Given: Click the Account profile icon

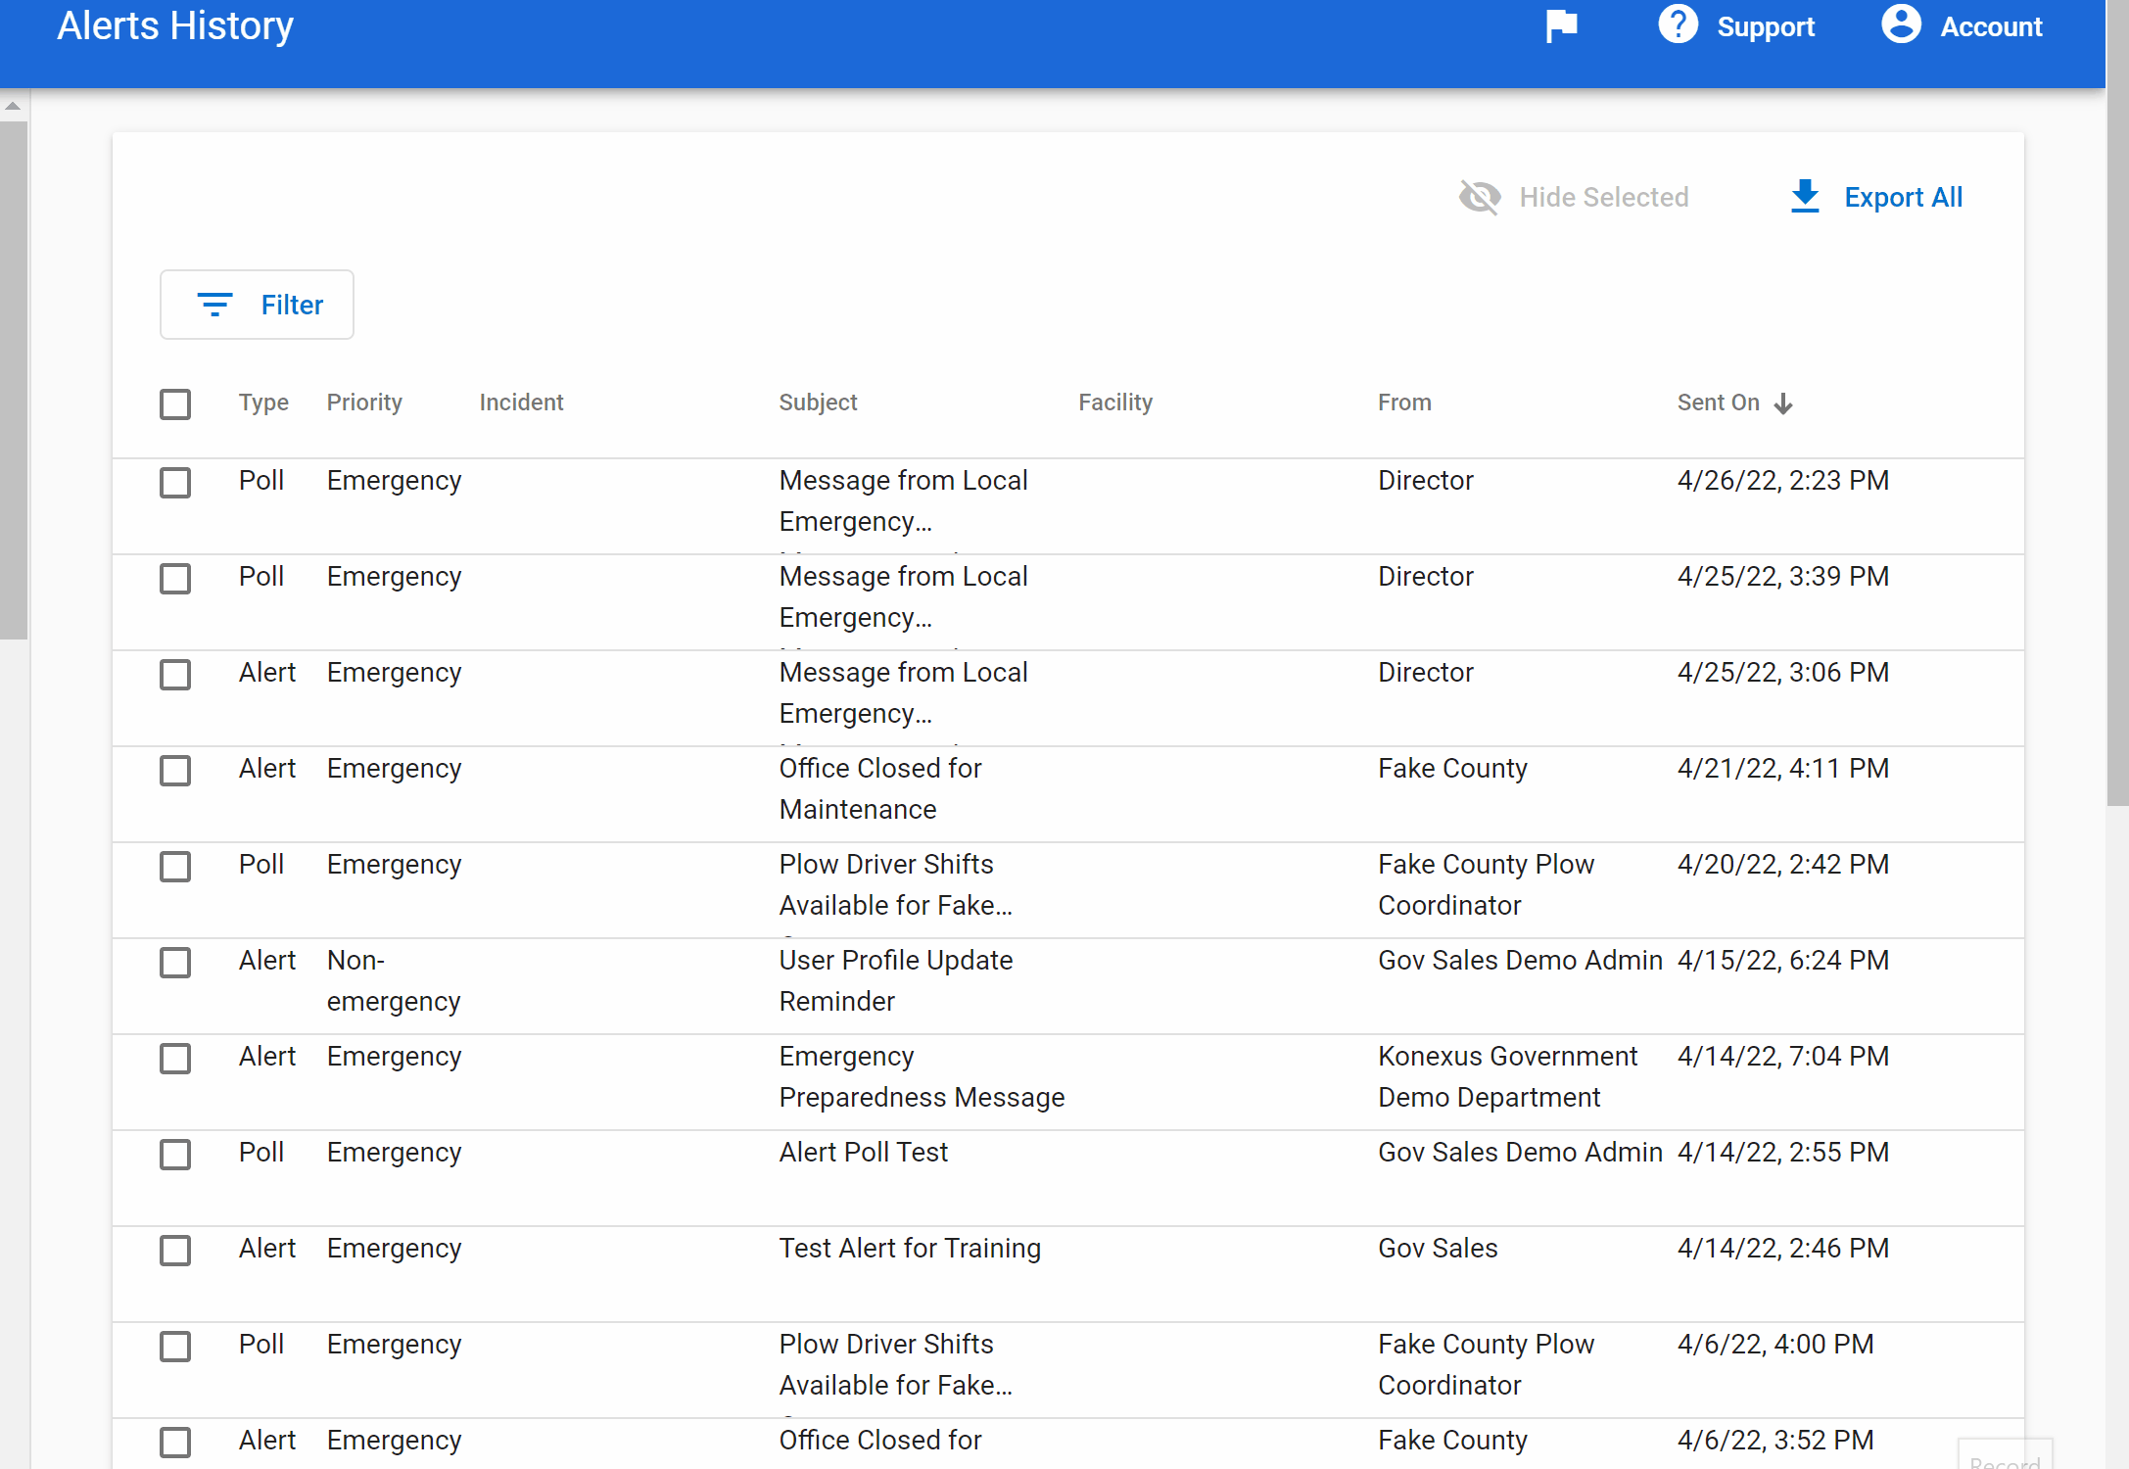Looking at the screenshot, I should click(x=1900, y=26).
